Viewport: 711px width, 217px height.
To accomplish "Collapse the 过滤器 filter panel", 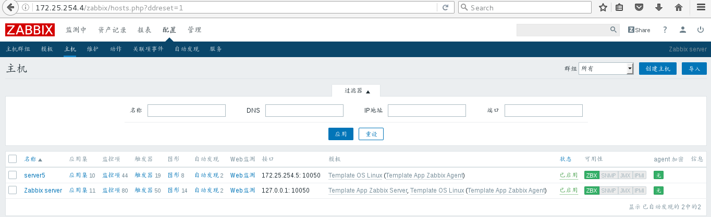I will point(357,91).
